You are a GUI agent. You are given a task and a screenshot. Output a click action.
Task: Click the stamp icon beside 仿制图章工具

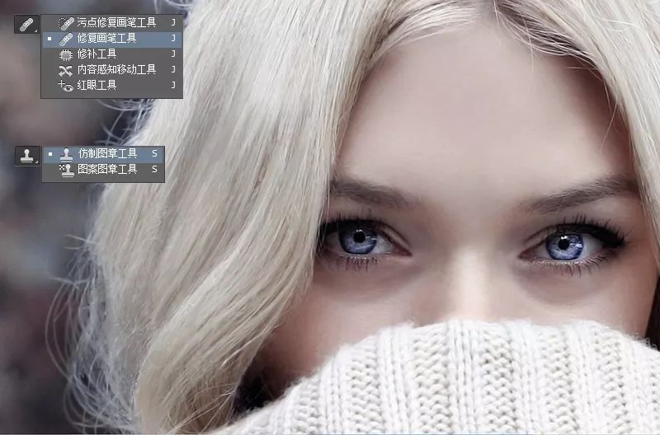(x=66, y=154)
